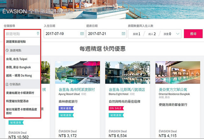Open the Ayung Resort Ubud thumbnail photo
204x139 pixels.
pos(77,73)
